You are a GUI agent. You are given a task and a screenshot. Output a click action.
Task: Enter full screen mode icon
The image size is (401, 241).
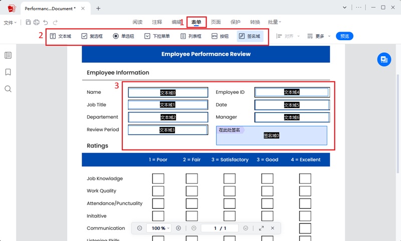pos(261,228)
